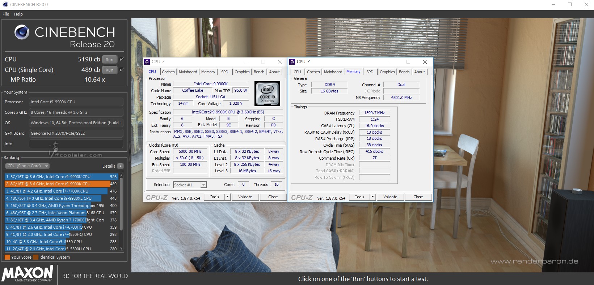Image resolution: width=594 pixels, height=285 pixels.
Task: Click Tools button in left CPU-Z
Action: pos(214,197)
